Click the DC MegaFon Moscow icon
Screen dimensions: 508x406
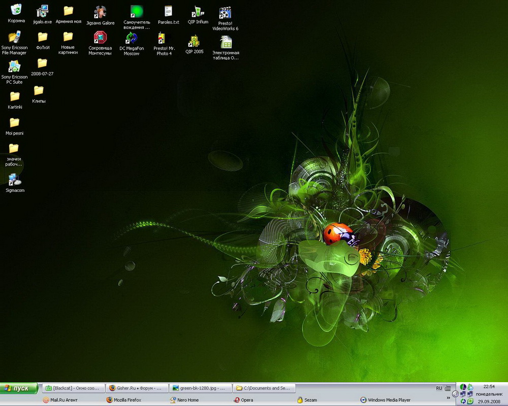pyautogui.click(x=132, y=38)
